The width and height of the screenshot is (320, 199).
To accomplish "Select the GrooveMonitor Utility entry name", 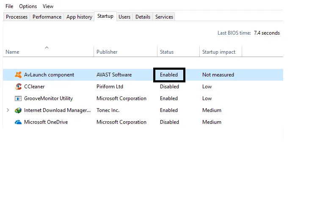I will (48, 98).
